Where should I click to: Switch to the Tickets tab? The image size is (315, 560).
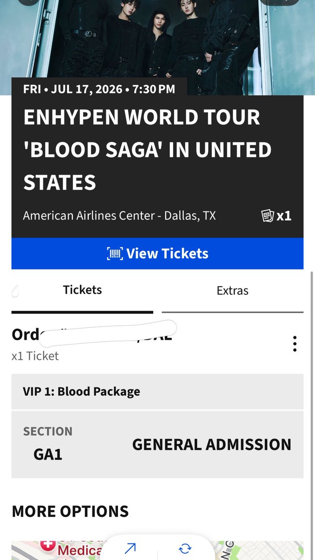point(82,290)
